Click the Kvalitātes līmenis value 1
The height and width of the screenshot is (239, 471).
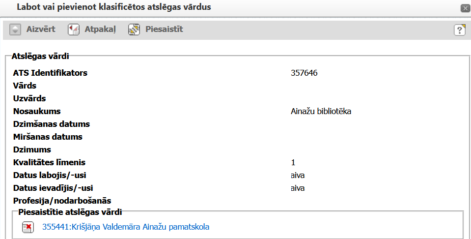pos(293,162)
